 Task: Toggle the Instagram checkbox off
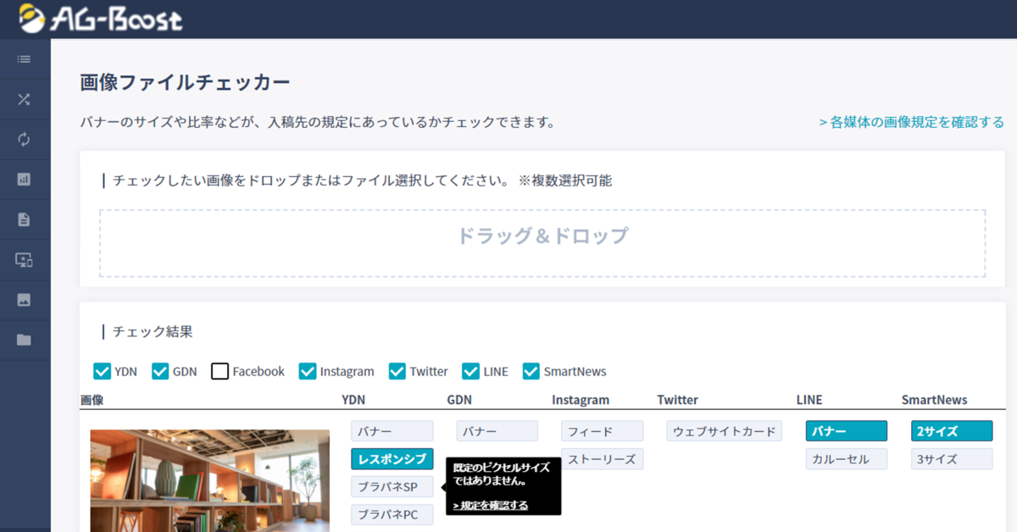pos(307,371)
